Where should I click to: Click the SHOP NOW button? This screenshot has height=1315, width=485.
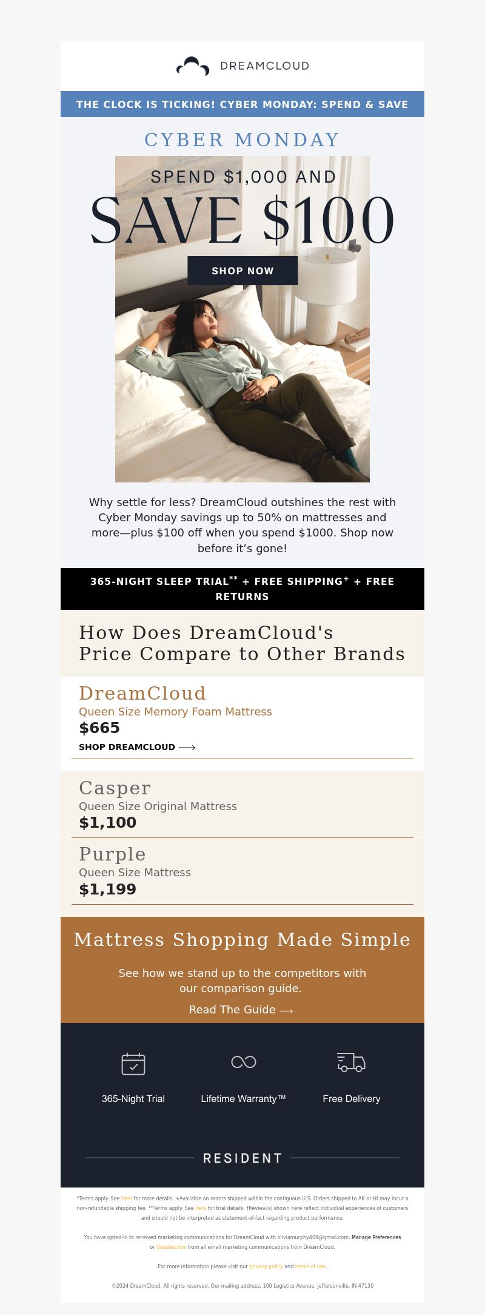(x=242, y=271)
